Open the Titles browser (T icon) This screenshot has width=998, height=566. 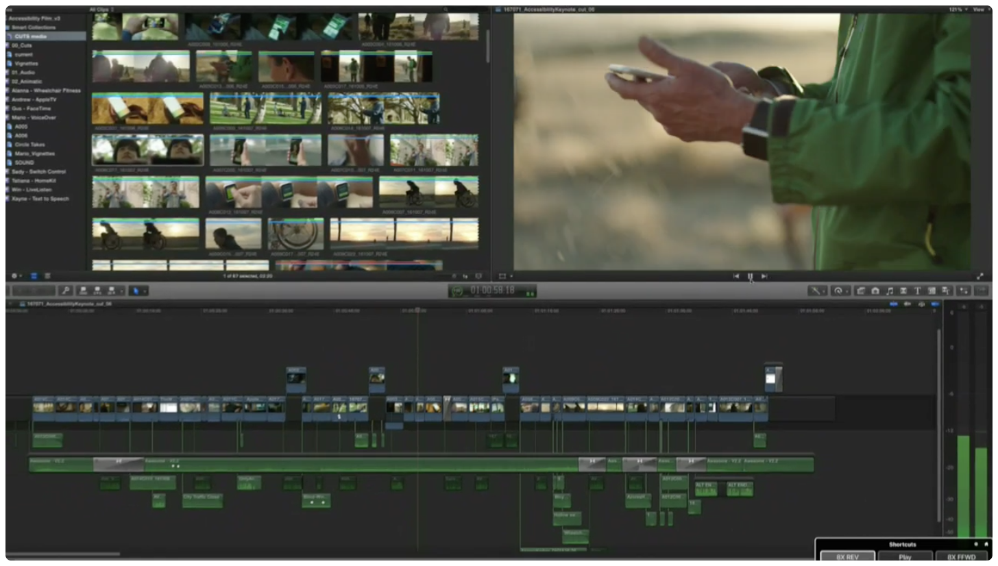point(917,291)
